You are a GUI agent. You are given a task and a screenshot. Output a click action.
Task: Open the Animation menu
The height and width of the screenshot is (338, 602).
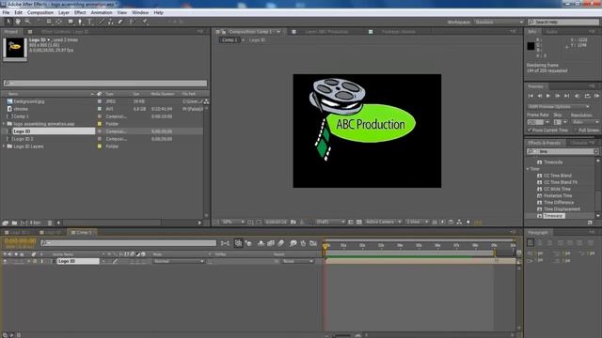102,12
